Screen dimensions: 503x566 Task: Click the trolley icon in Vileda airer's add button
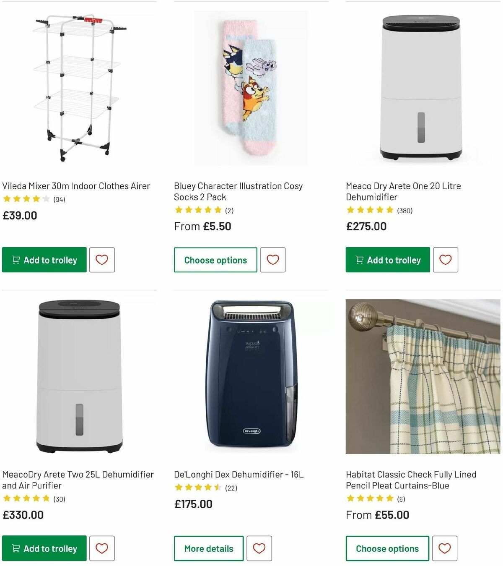pos(15,260)
